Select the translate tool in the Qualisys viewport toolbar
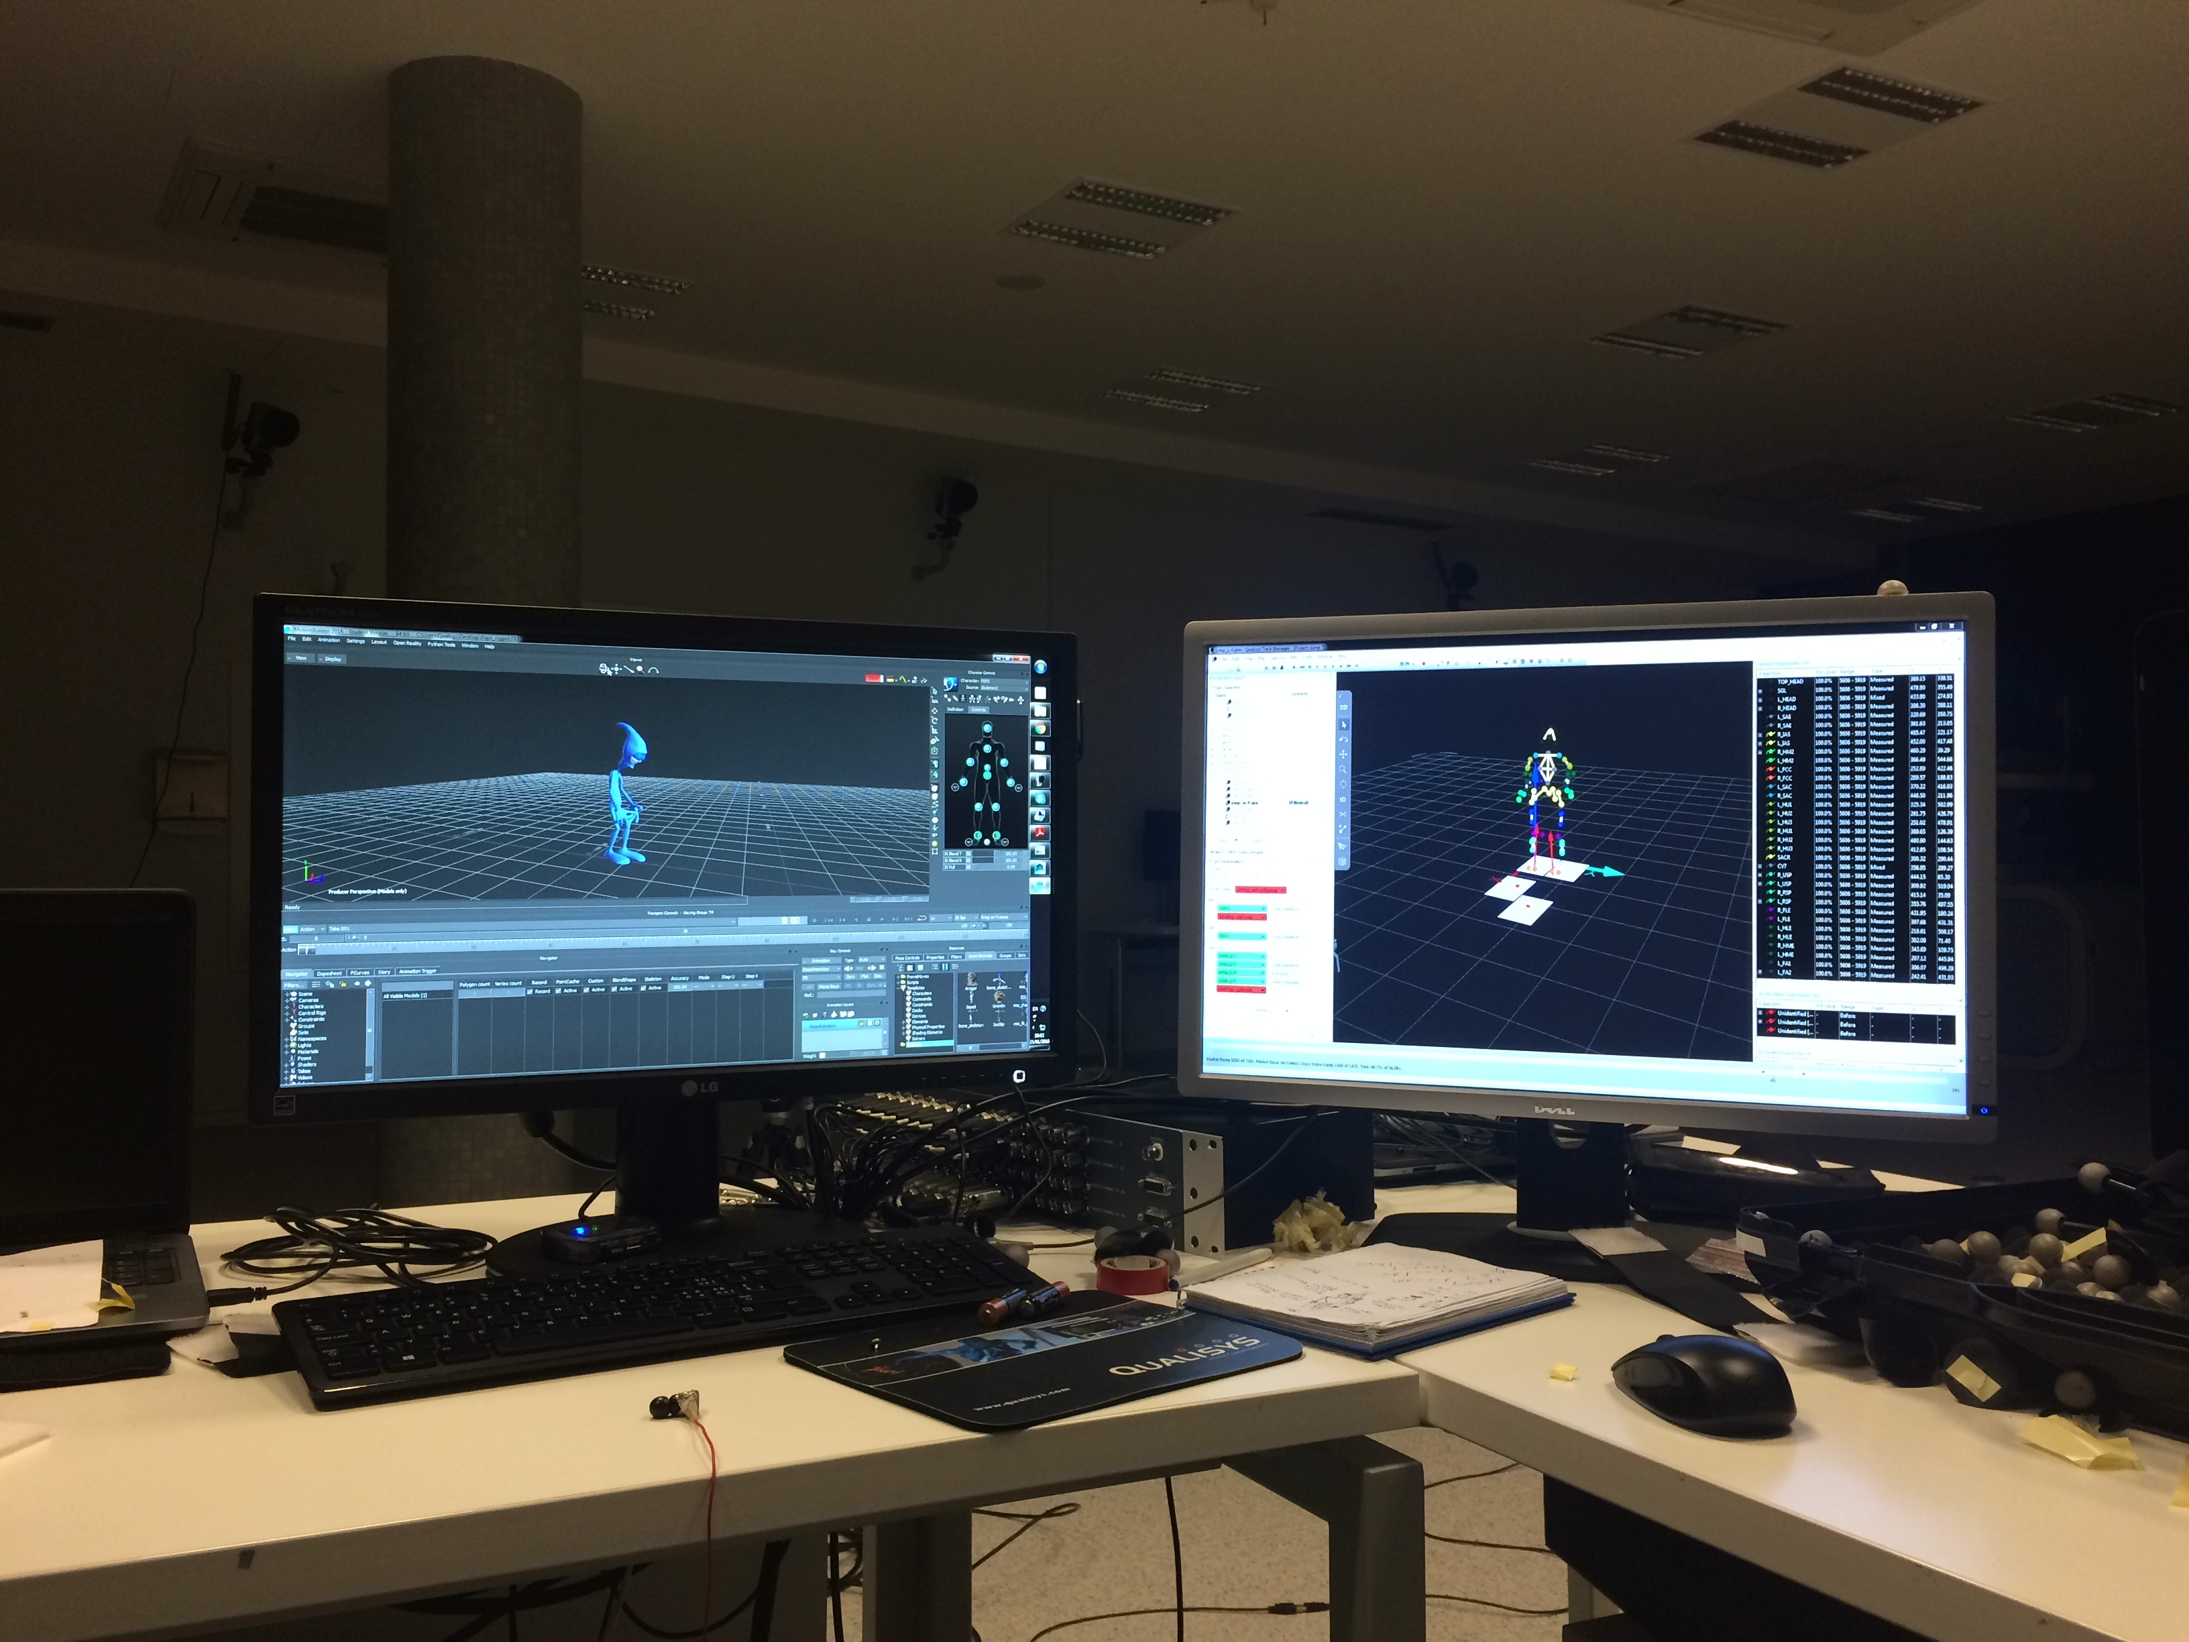Image resolution: width=2189 pixels, height=1642 pixels. click(1344, 755)
